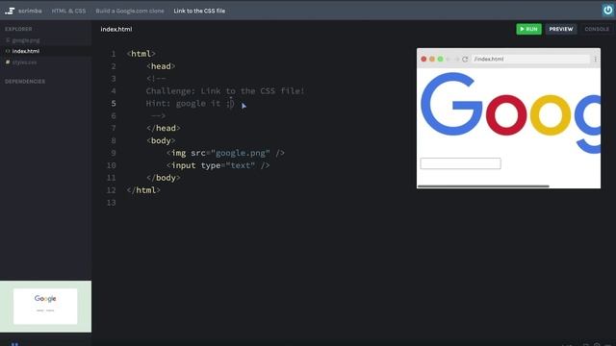Click the preview horizontal scrollbar
This screenshot has height=346, width=616.
tap(483, 186)
